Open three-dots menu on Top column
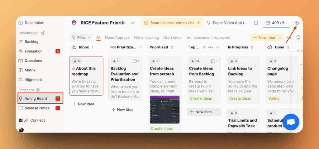Viewport: 319px width, 149px height. pyautogui.click(x=211, y=47)
